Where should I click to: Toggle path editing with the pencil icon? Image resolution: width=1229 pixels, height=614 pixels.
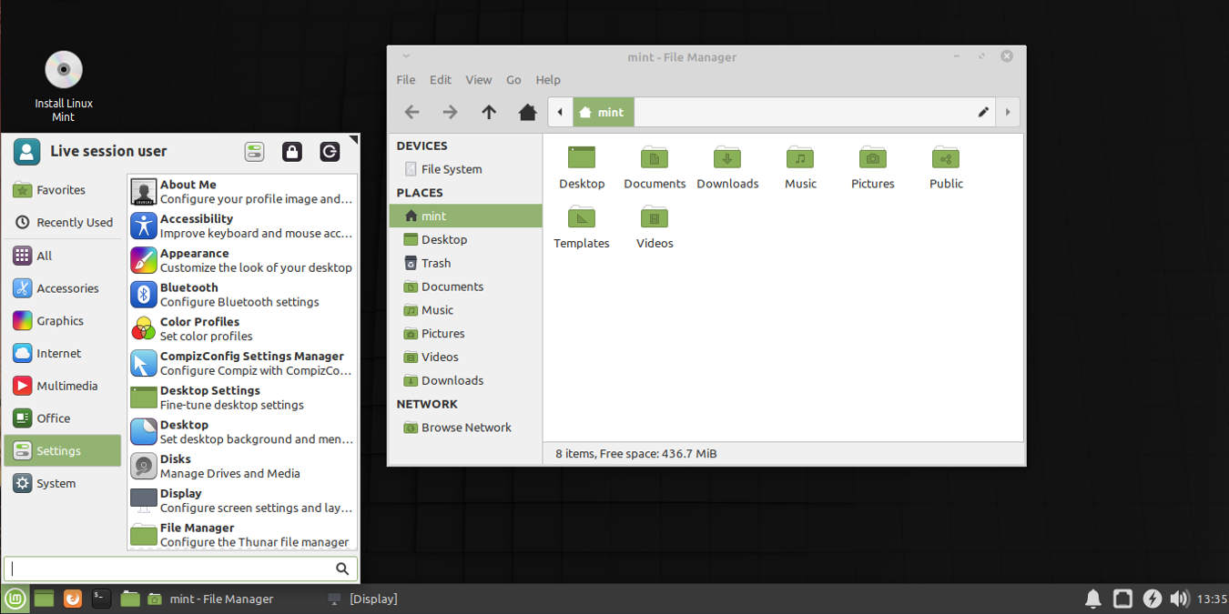[982, 112]
